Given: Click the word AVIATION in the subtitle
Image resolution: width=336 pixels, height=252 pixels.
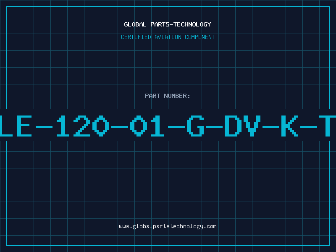Looking at the screenshot, I should coord(168,37).
